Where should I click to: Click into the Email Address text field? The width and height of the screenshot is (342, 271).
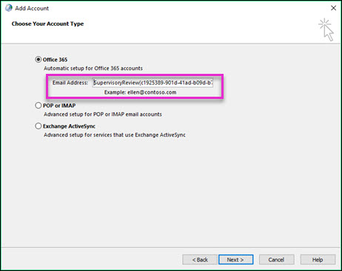[152, 83]
